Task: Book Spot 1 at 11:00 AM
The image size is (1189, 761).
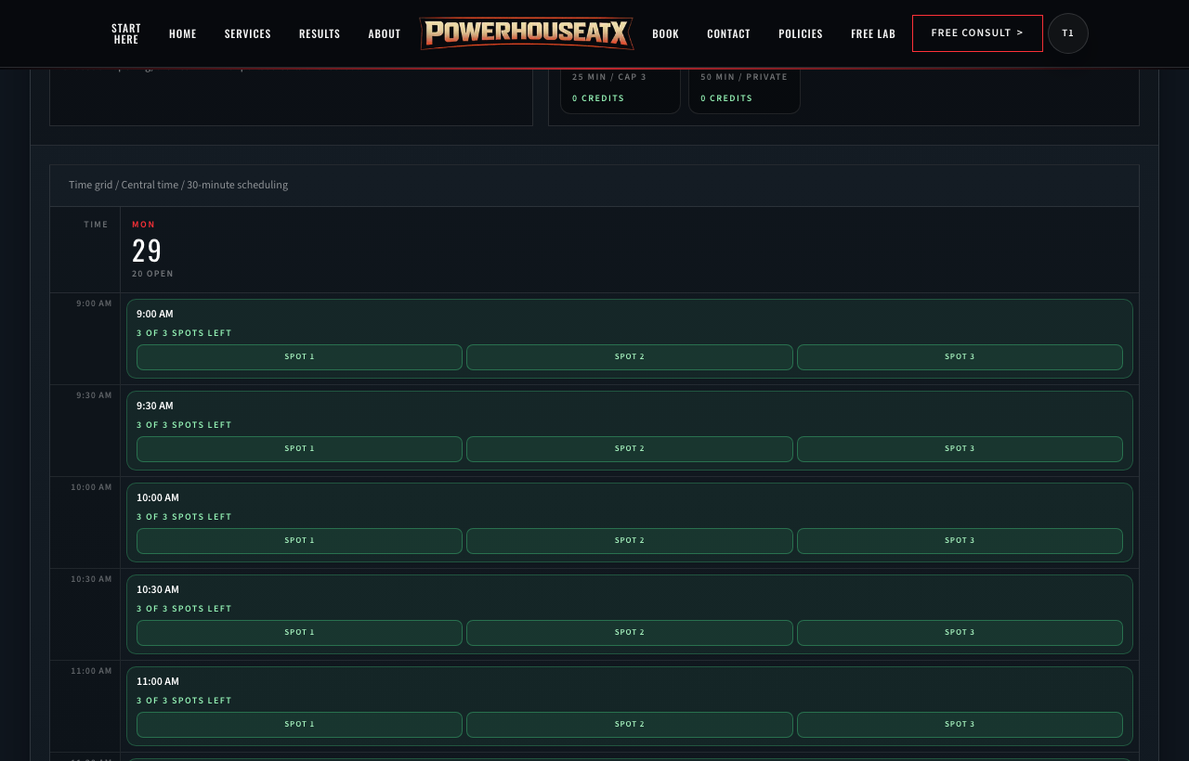Action: [299, 725]
